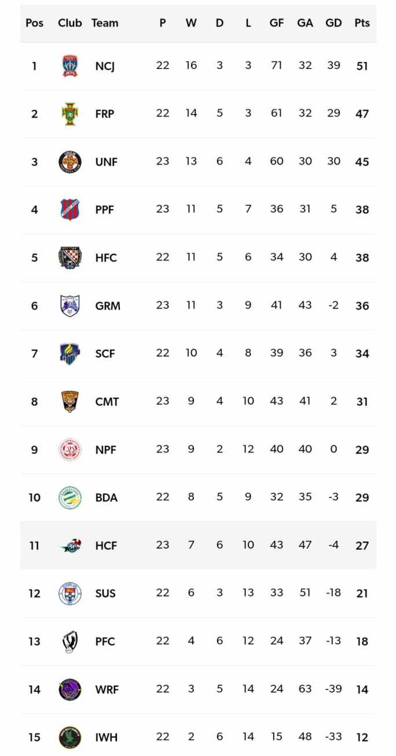The height and width of the screenshot is (756, 396).
Task: Open the BDA green club badge
Action: click(x=70, y=497)
